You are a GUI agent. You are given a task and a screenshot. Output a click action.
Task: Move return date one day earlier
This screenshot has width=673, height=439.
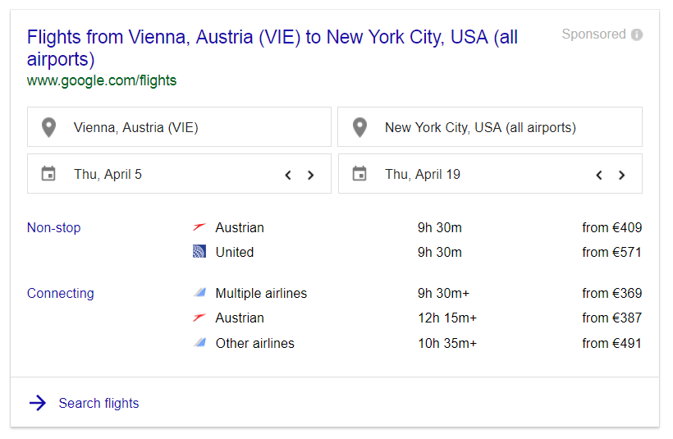[x=599, y=175]
